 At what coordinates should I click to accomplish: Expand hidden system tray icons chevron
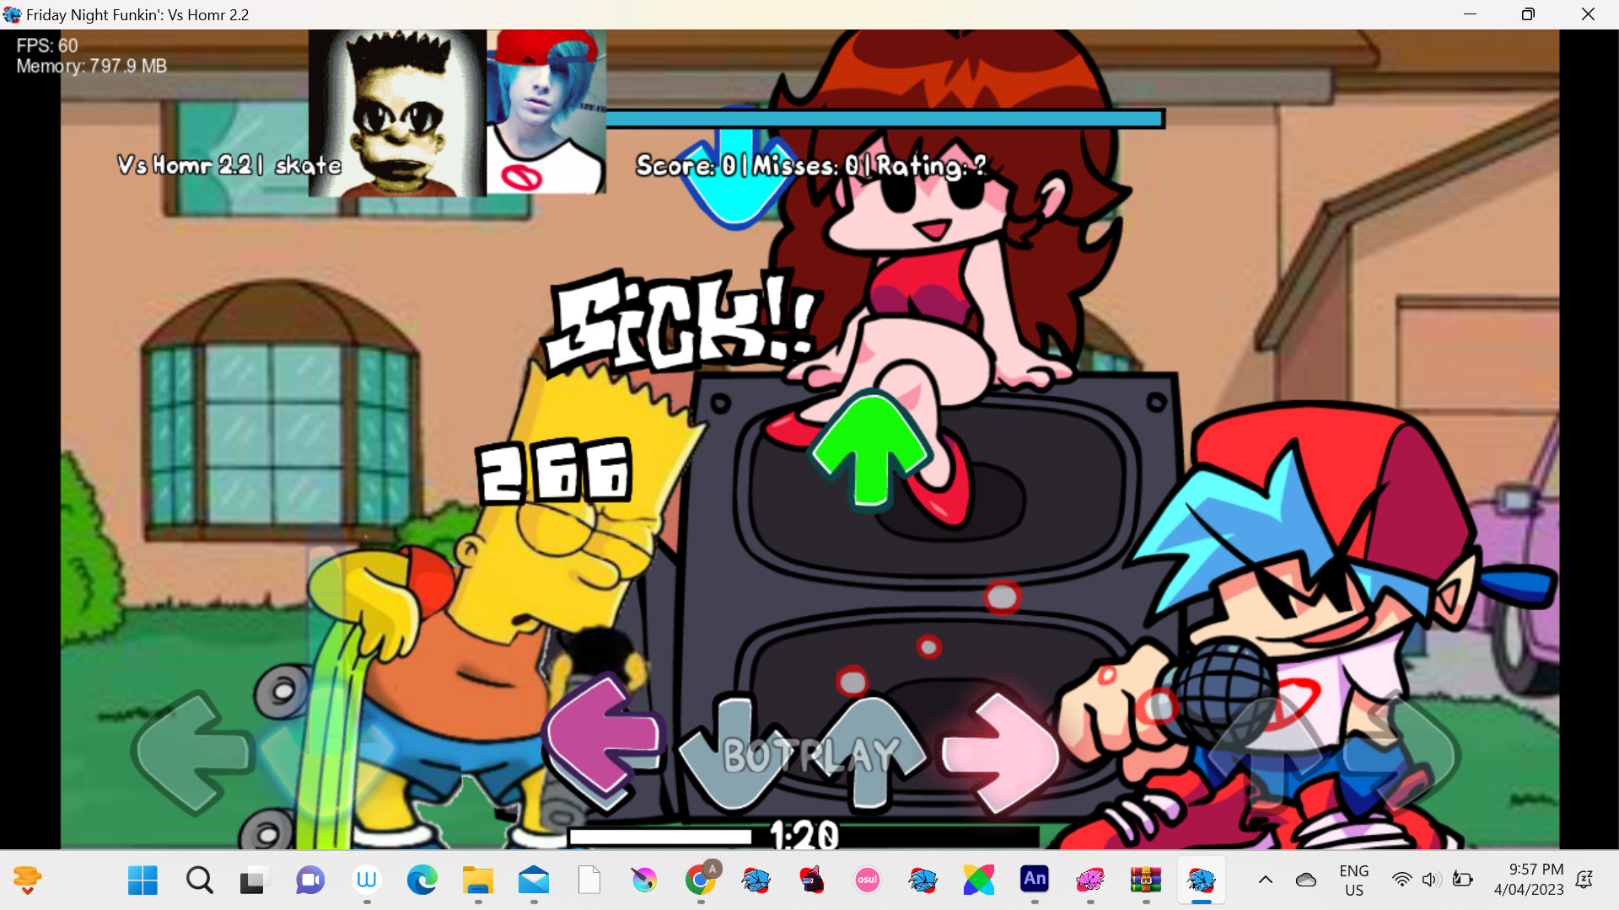click(1265, 881)
